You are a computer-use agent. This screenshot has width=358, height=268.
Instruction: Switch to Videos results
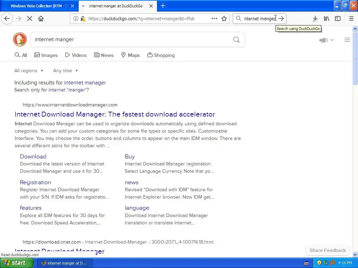[x=76, y=55]
